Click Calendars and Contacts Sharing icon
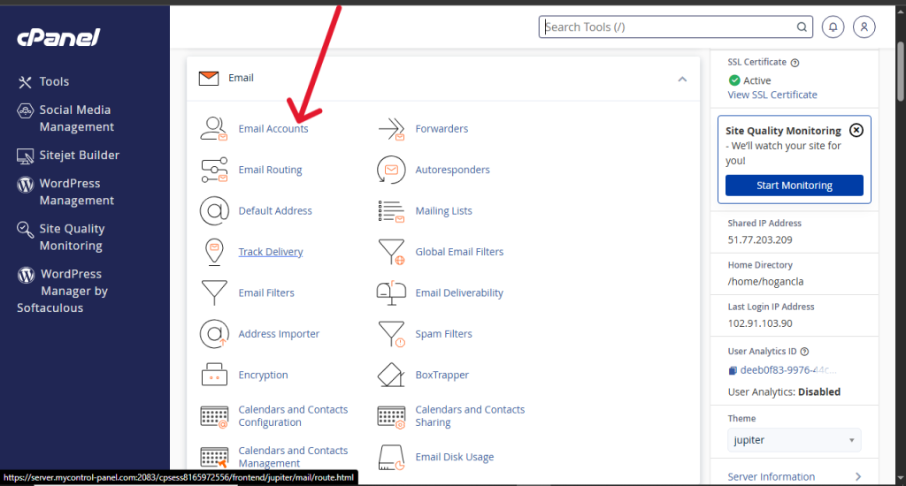The image size is (906, 486). click(391, 416)
